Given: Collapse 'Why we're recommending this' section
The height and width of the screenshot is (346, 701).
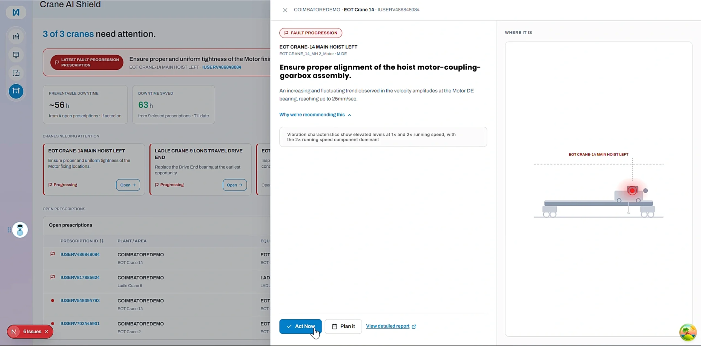Looking at the screenshot, I should click(x=315, y=115).
